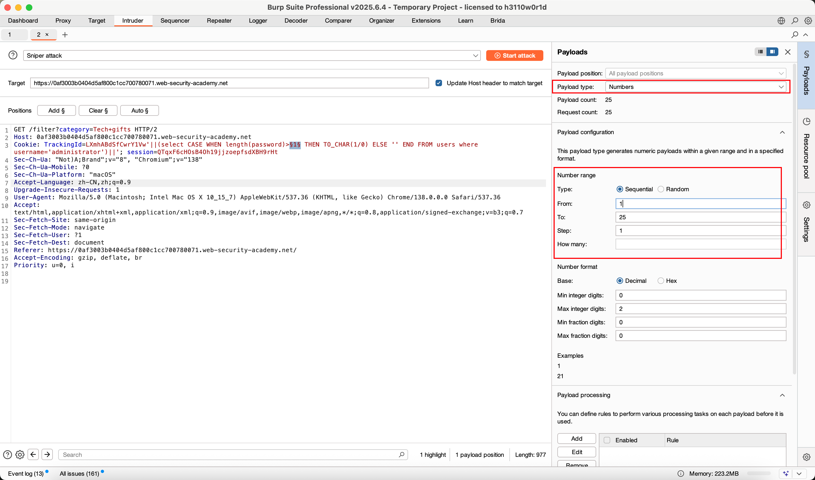Open the Resource pool side tab

point(806,150)
